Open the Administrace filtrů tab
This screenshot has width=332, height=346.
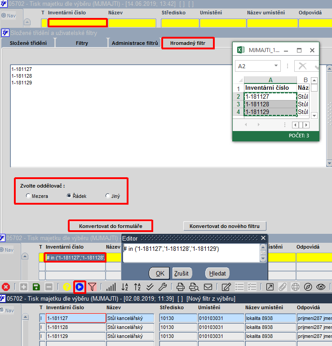tap(135, 43)
